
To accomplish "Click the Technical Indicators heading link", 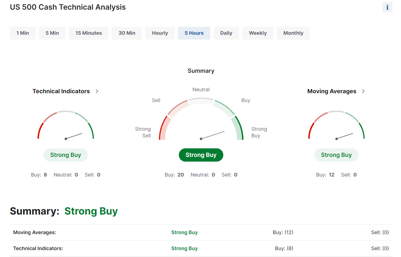I will point(61,91).
